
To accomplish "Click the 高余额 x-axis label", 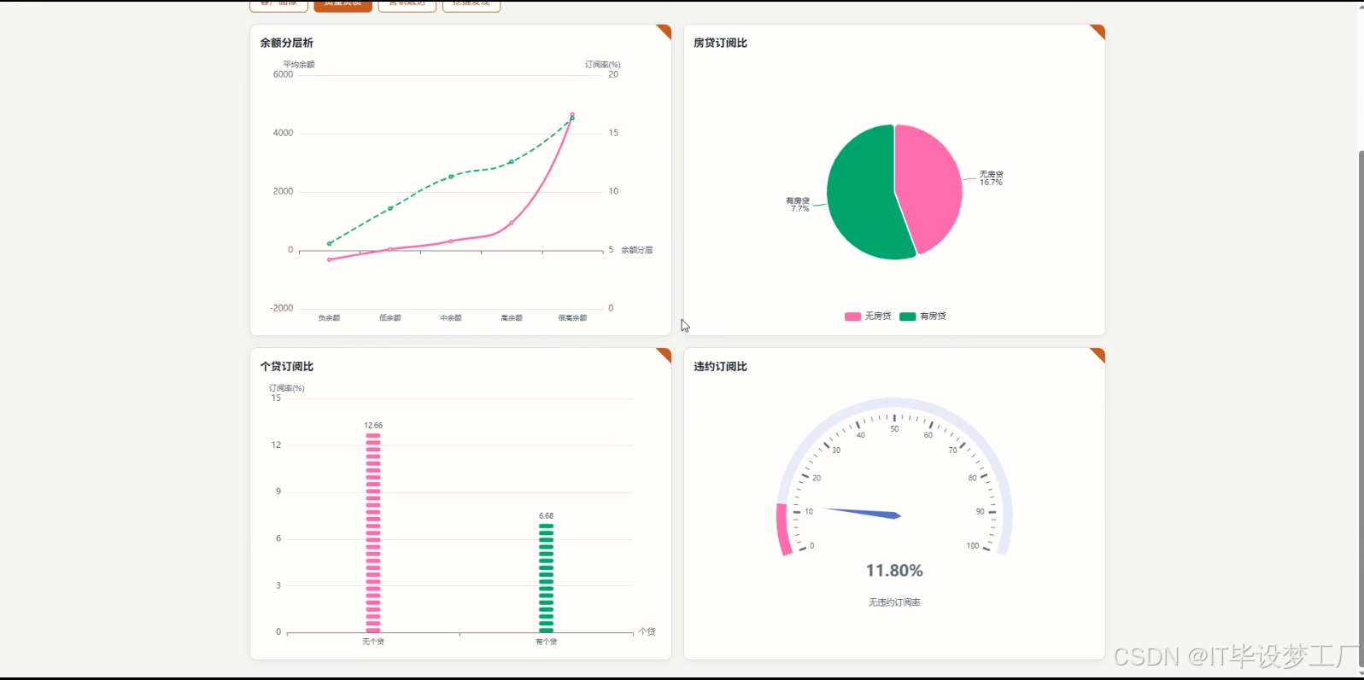I will pos(512,317).
